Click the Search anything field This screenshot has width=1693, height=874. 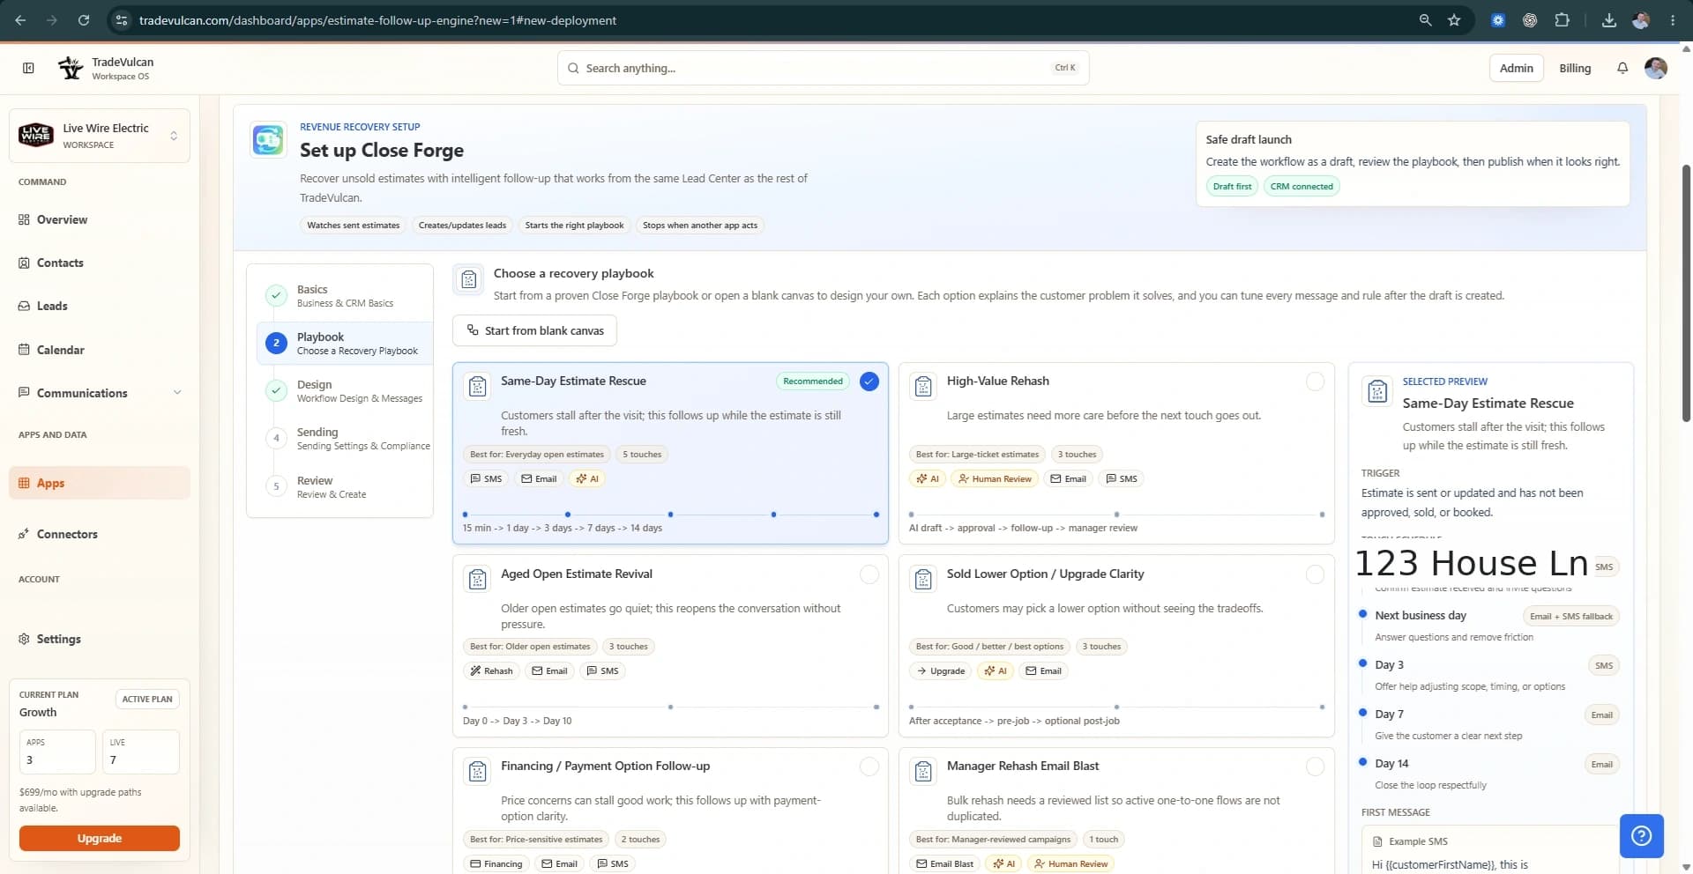pos(823,68)
